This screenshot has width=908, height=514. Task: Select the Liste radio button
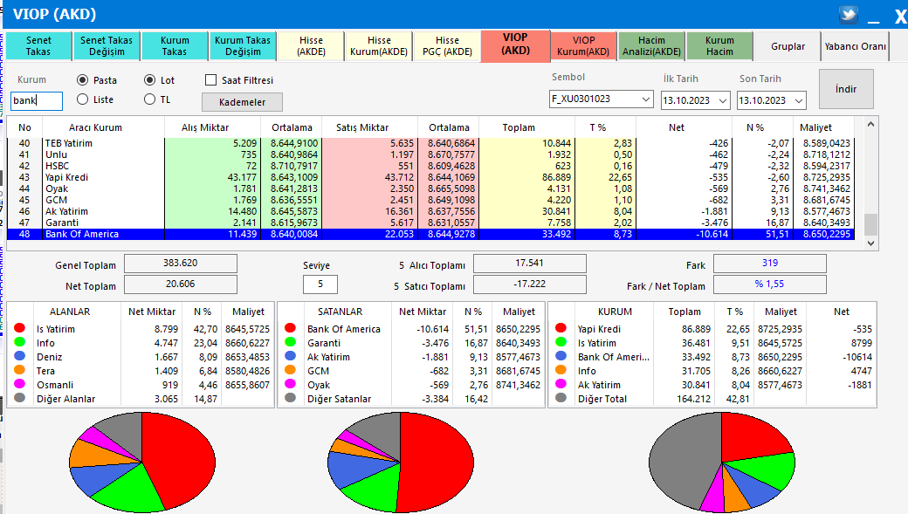[82, 99]
